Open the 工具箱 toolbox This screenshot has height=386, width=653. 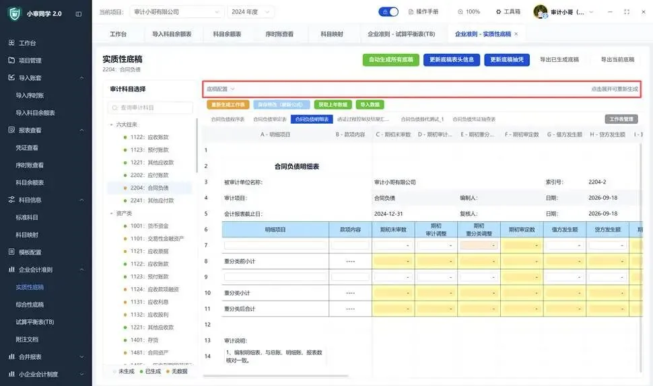[508, 11]
